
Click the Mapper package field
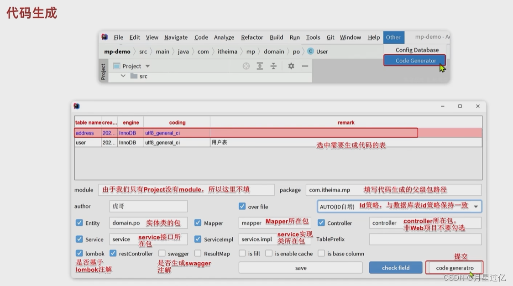(x=274, y=223)
